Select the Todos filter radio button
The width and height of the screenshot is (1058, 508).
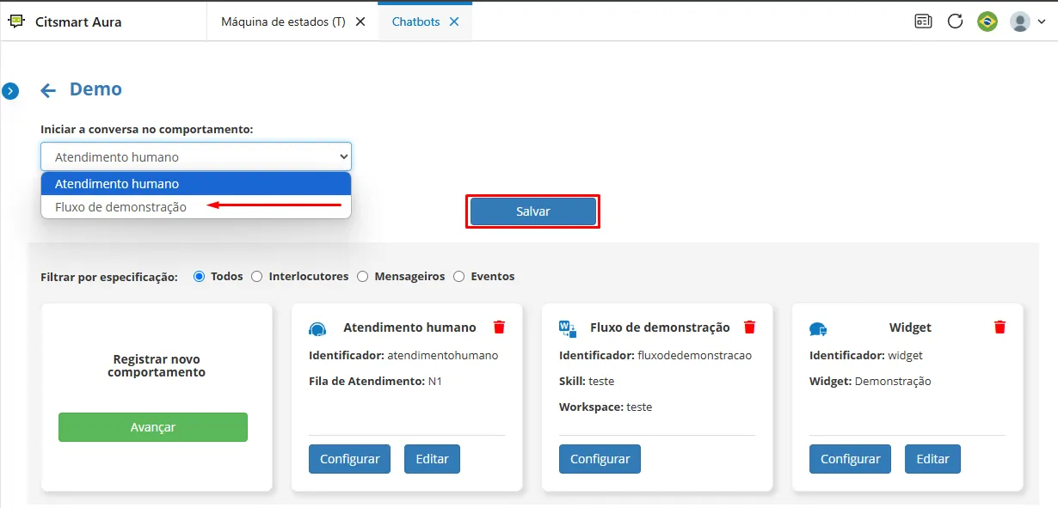(x=200, y=277)
